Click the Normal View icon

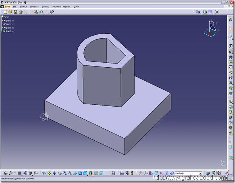pyautogui.click(x=75, y=174)
